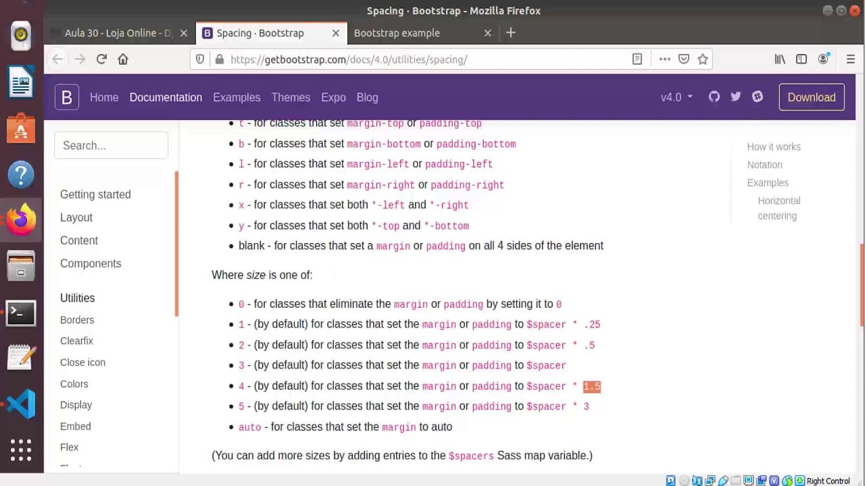Open Firefox hamburger menu
Image resolution: width=865 pixels, height=486 pixels.
851,59
